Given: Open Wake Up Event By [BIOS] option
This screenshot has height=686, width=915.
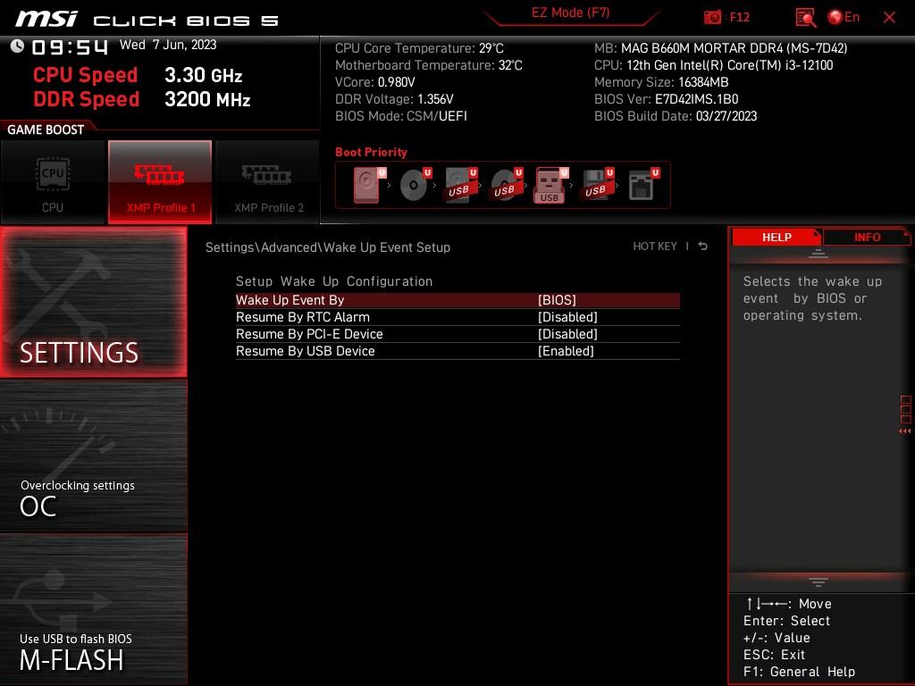Looking at the screenshot, I should click(x=457, y=300).
